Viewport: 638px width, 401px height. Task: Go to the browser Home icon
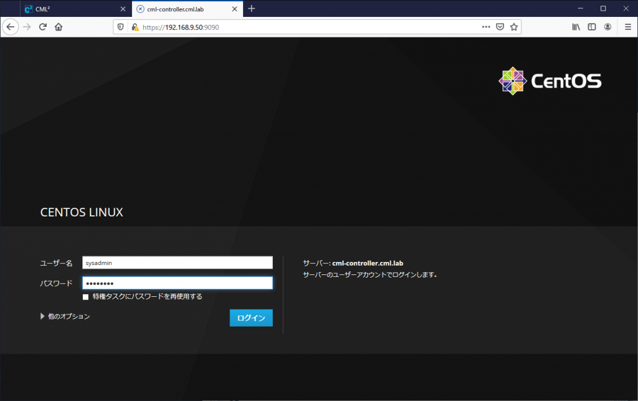(x=59, y=27)
